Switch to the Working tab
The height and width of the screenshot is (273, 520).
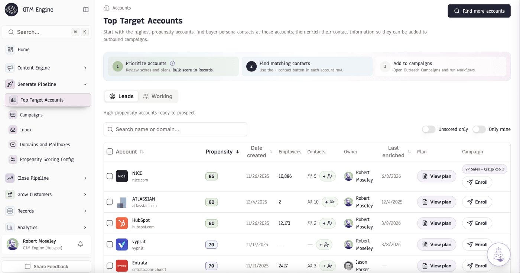coord(158,96)
